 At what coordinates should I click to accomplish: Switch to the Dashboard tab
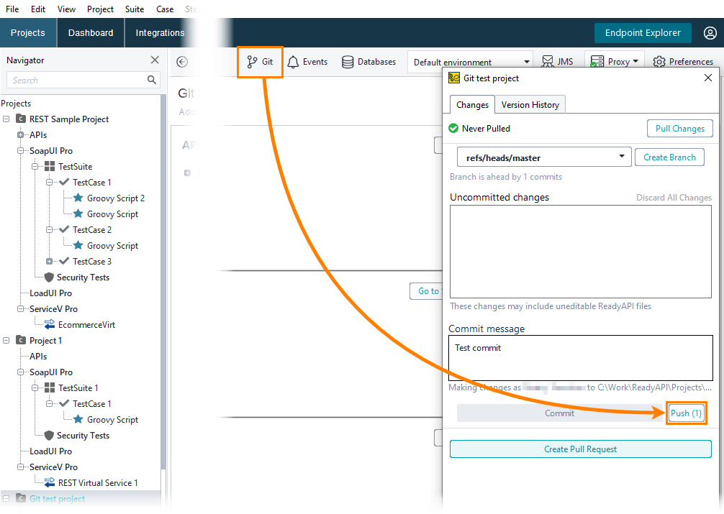(x=91, y=33)
